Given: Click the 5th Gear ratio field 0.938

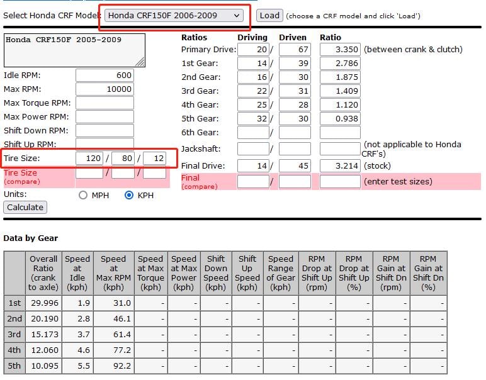Looking at the screenshot, I should (x=340, y=119).
